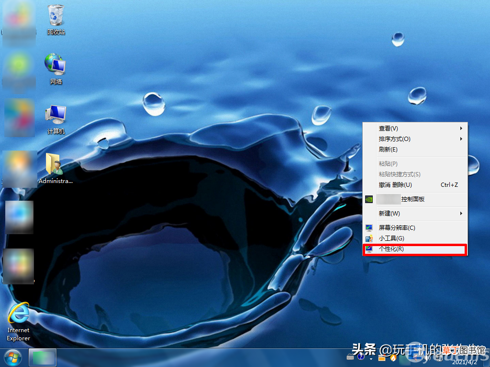Select the Internet Explorer desktop icon
Screen dimensions: 490x367
pos(19,322)
